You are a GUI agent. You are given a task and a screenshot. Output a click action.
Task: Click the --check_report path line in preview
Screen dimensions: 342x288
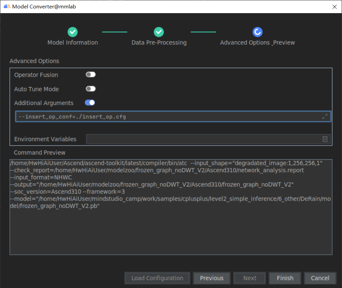coord(157,170)
